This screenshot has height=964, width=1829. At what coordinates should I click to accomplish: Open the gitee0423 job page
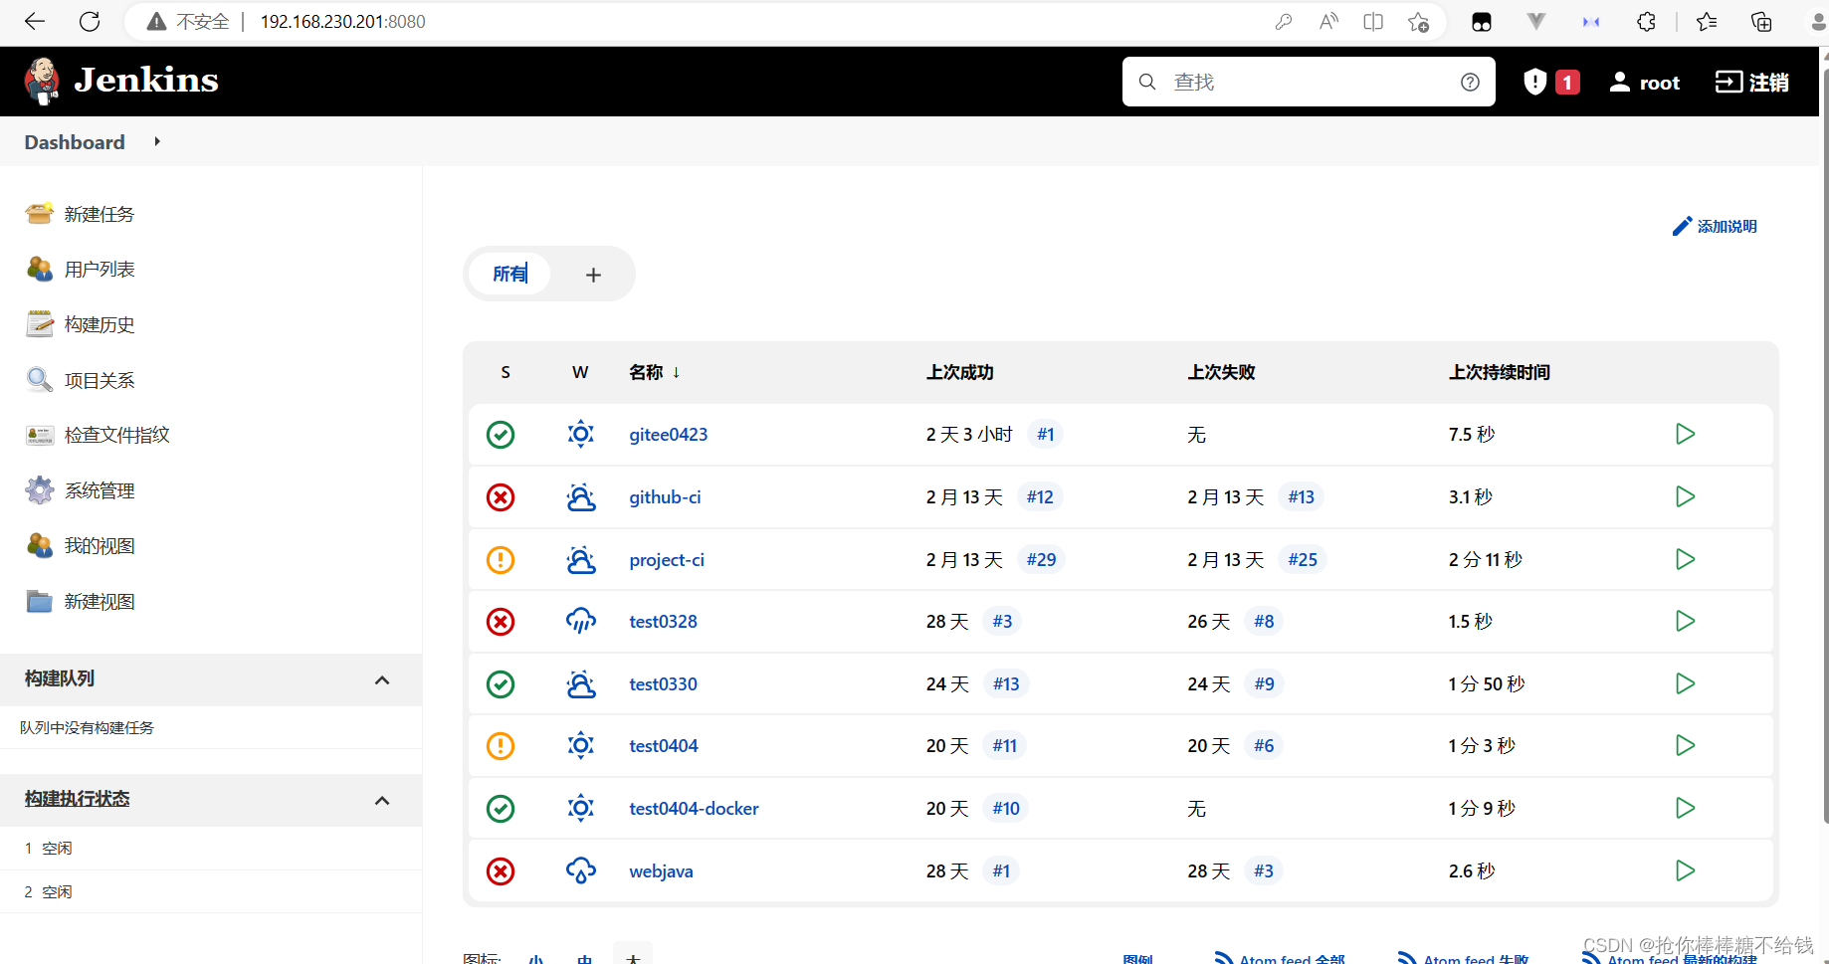[668, 434]
